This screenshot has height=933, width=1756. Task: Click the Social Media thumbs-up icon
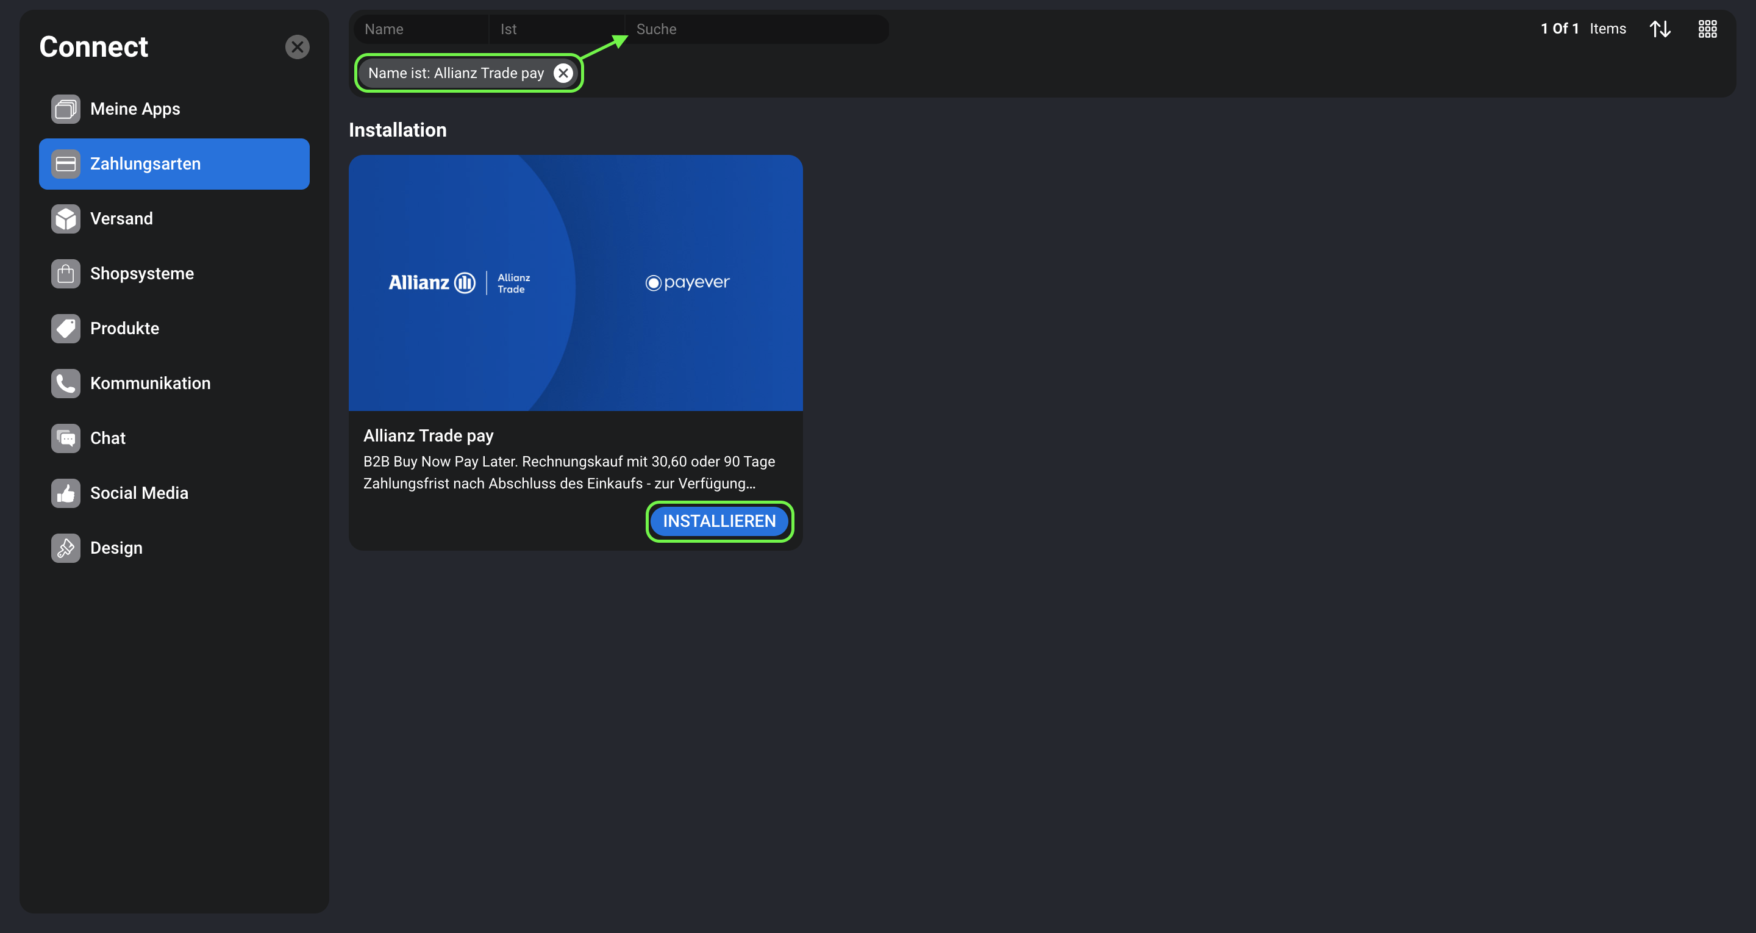point(65,493)
